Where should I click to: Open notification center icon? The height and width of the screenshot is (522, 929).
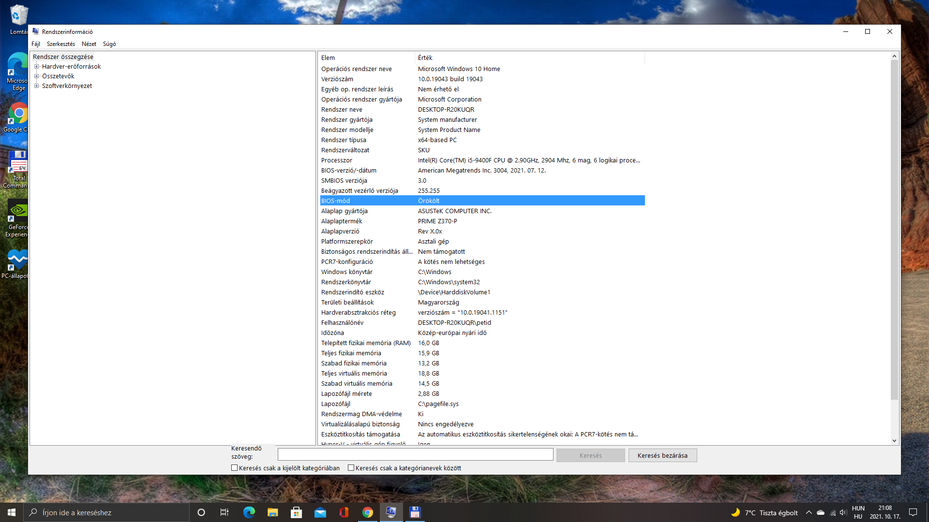(913, 512)
